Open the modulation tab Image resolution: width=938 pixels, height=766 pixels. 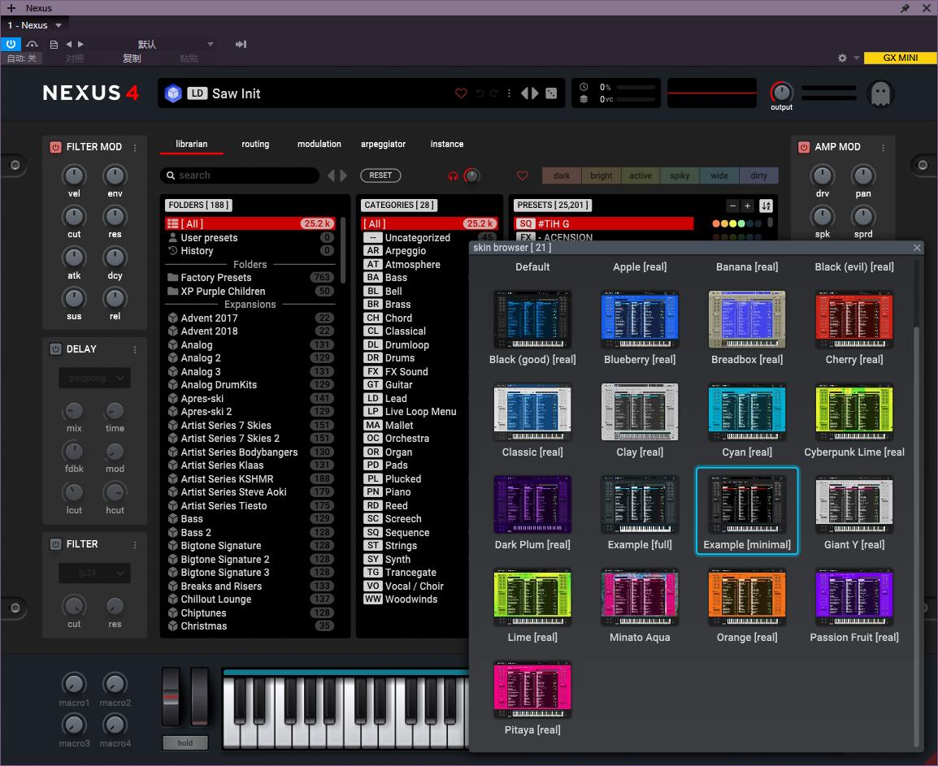point(319,144)
